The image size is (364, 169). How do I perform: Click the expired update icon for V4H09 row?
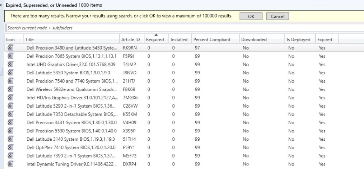pos(10,123)
